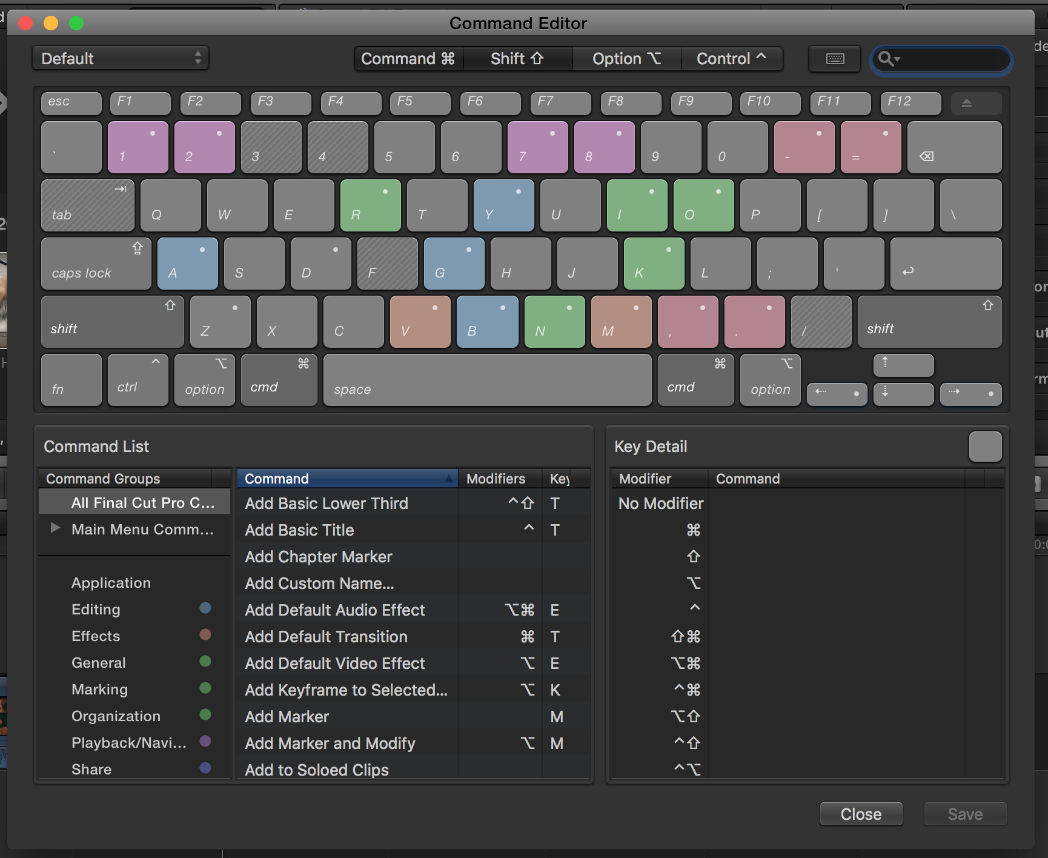Select the Add Default Audio Effect command
Screen dimensions: 1048x858
pos(413,610)
